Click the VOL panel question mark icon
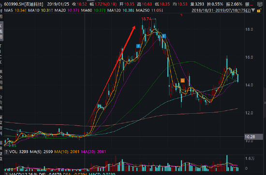This screenshot has width=266, height=175. coord(6,152)
